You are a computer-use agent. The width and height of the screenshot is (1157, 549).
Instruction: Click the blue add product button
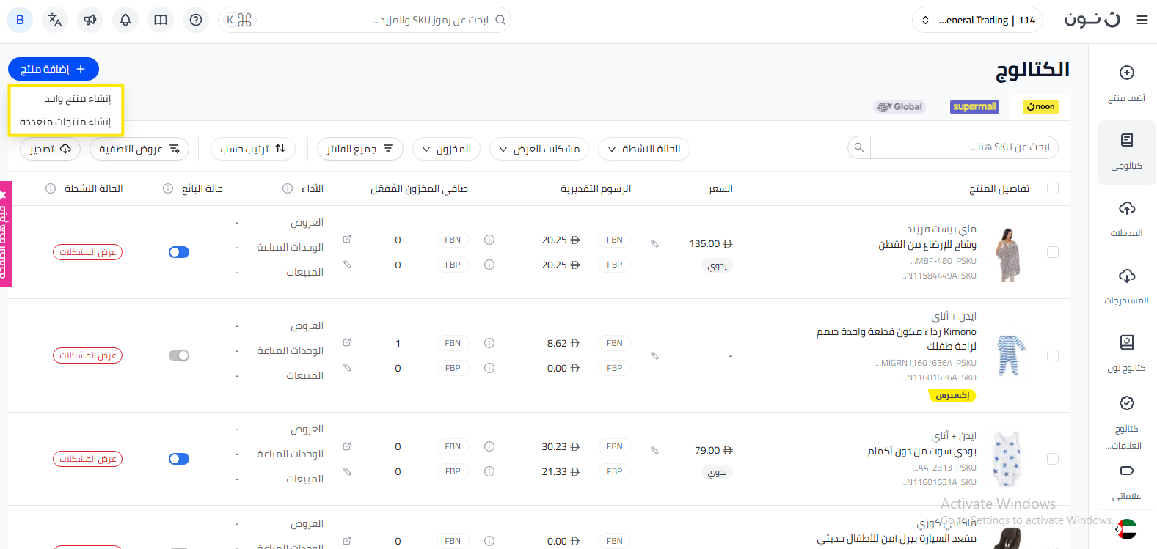click(x=53, y=69)
